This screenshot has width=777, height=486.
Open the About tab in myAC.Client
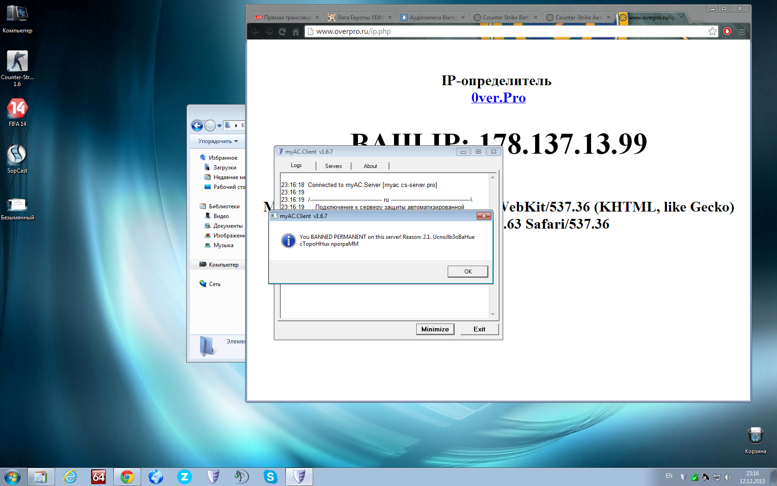point(370,166)
